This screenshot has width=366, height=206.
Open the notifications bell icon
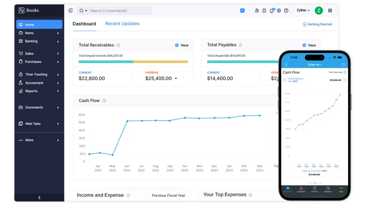(271, 11)
